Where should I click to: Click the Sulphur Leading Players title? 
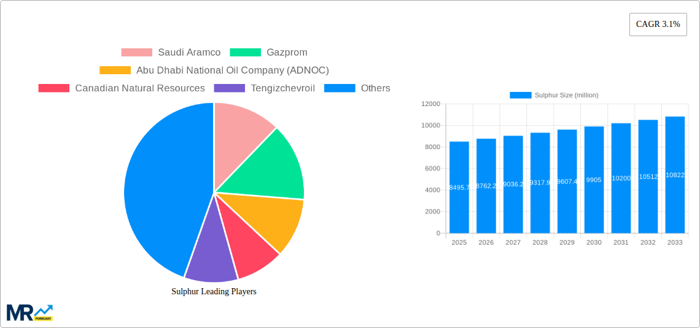(214, 292)
